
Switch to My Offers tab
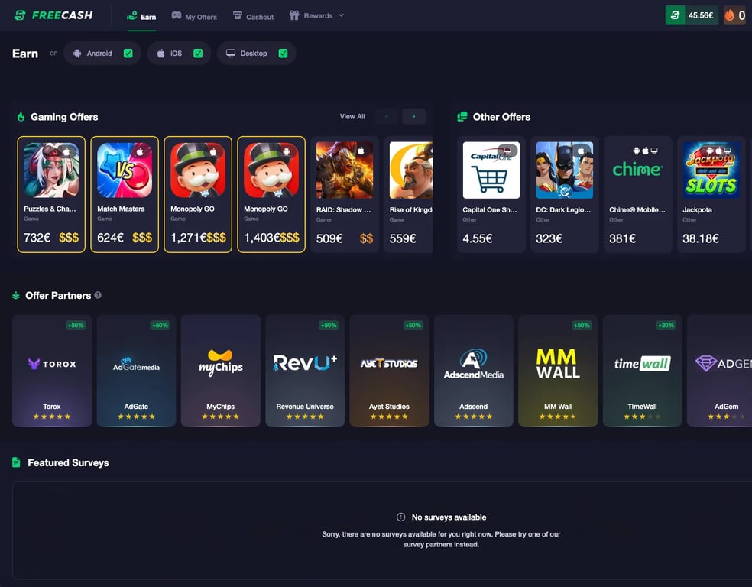(194, 16)
